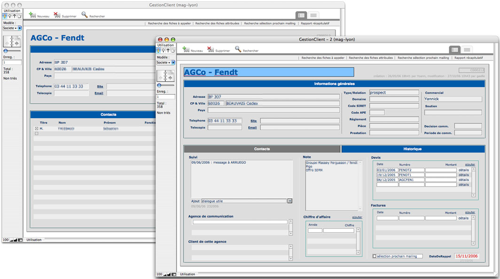Open the mode menu 'Utilisation' in back status bar

pos(34,240)
